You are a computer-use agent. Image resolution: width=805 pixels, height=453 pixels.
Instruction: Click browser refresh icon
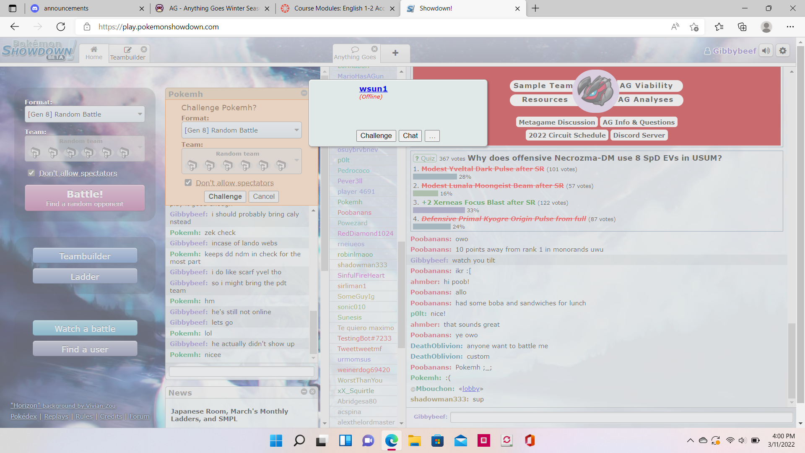pos(61,27)
